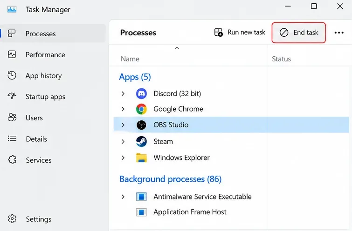
Task: Click the Processes page heading
Action: pyautogui.click(x=138, y=33)
